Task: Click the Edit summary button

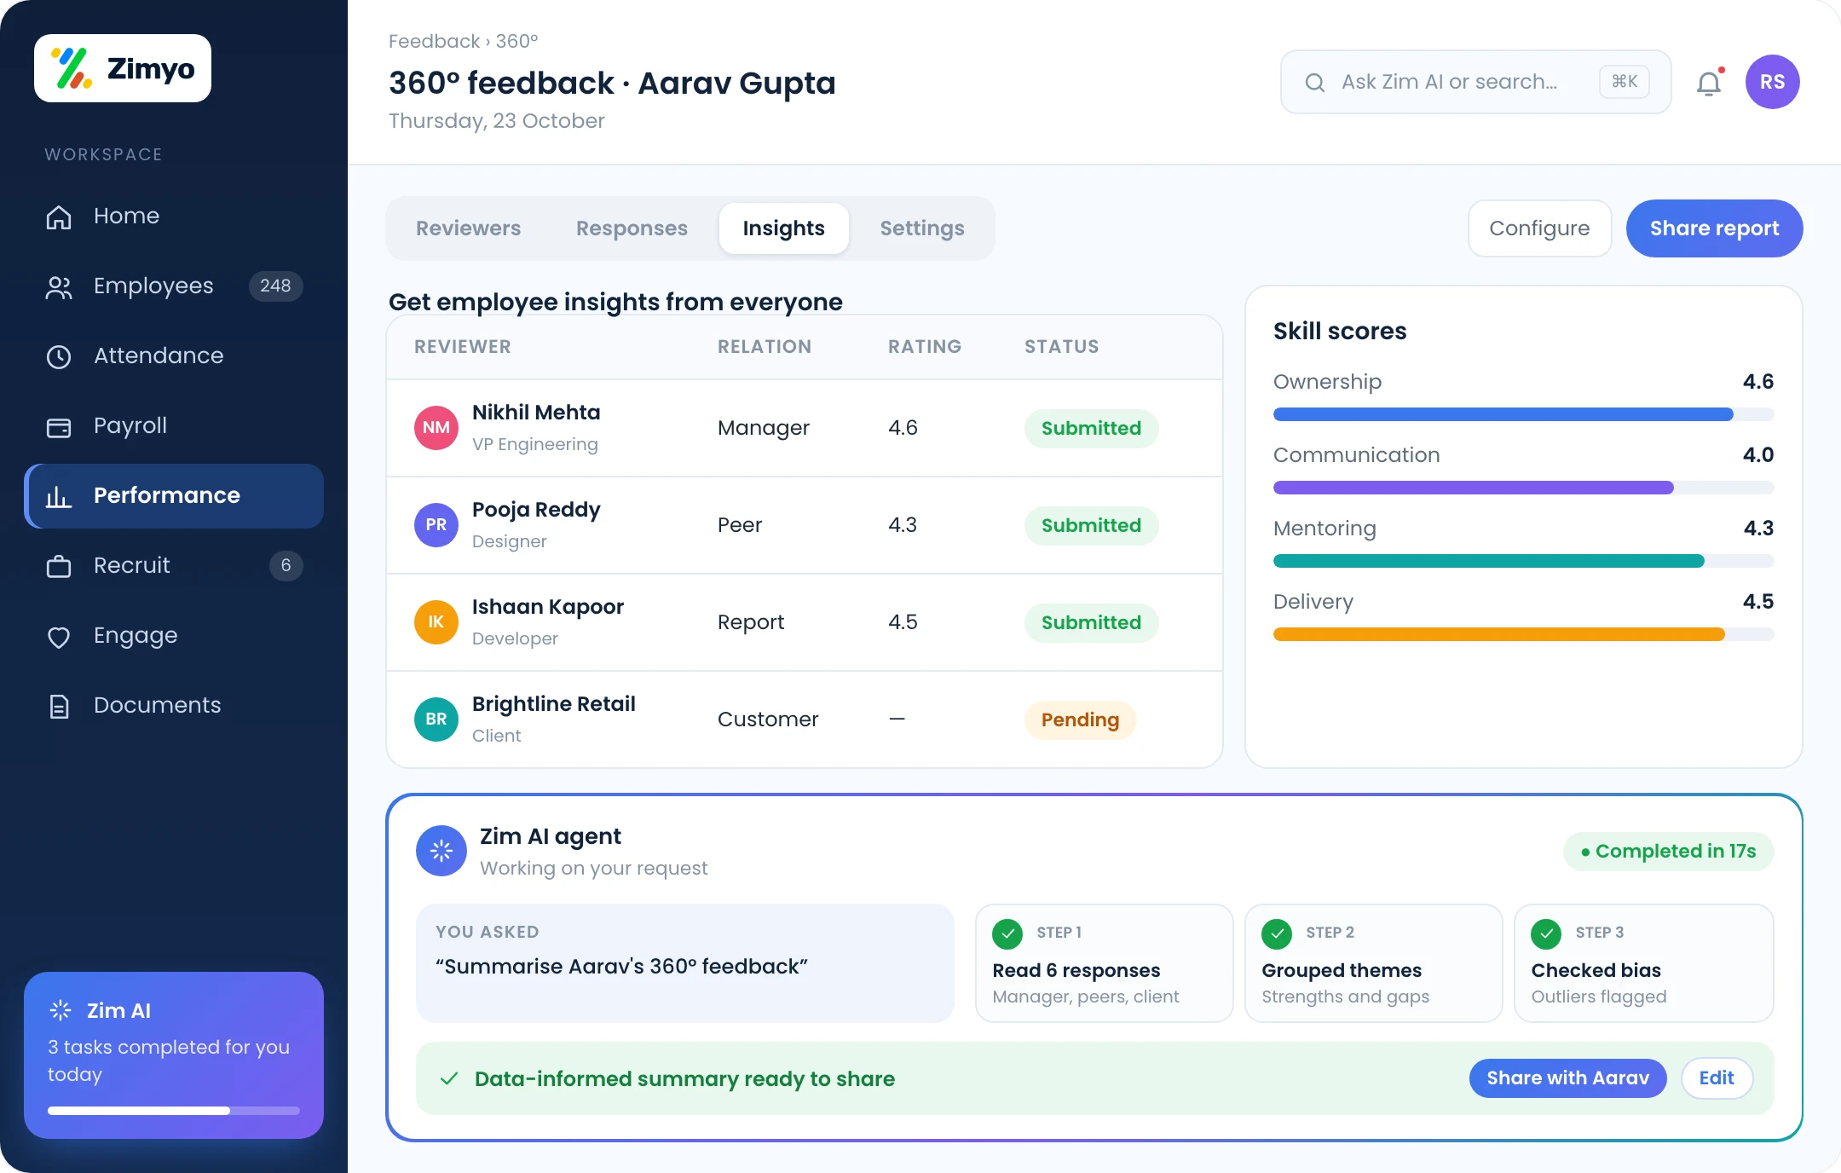Action: (1717, 1078)
